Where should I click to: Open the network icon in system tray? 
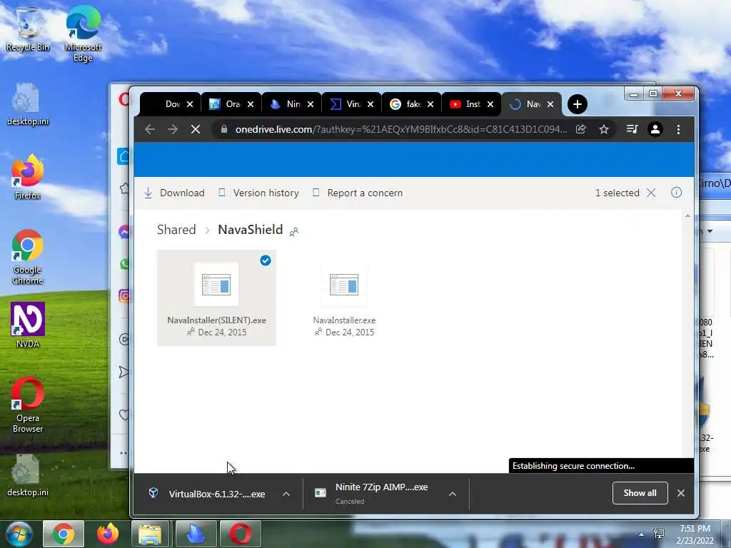pos(659,534)
